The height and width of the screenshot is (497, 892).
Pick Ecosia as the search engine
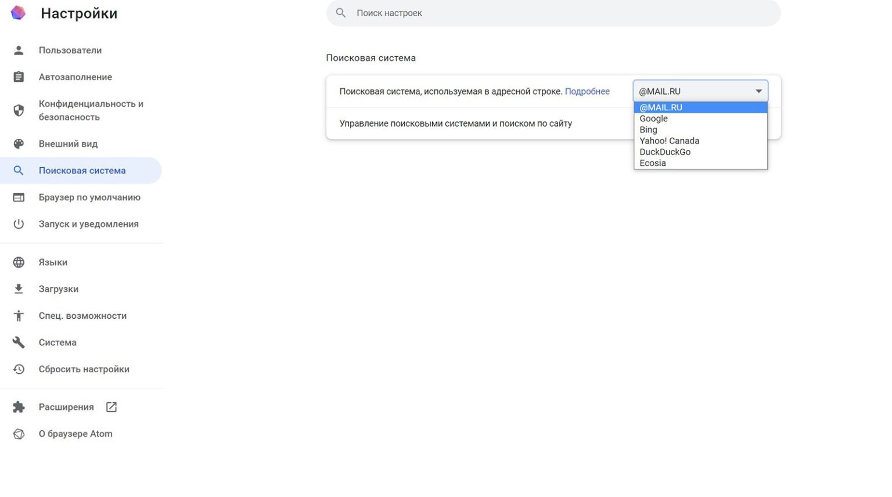(652, 163)
